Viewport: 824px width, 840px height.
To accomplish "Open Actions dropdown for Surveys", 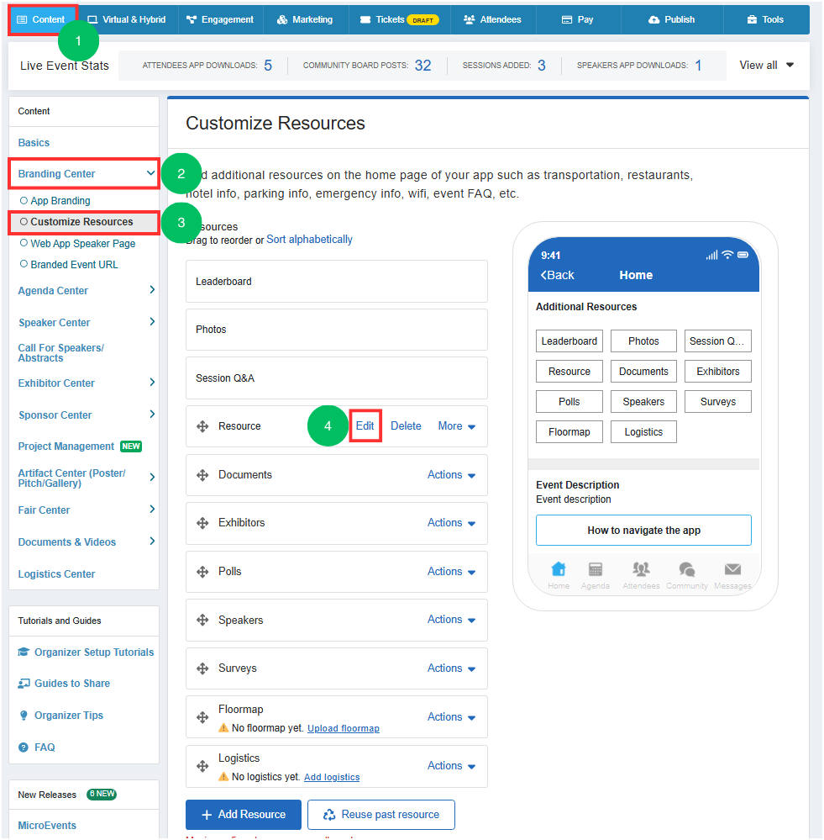I will tap(451, 668).
